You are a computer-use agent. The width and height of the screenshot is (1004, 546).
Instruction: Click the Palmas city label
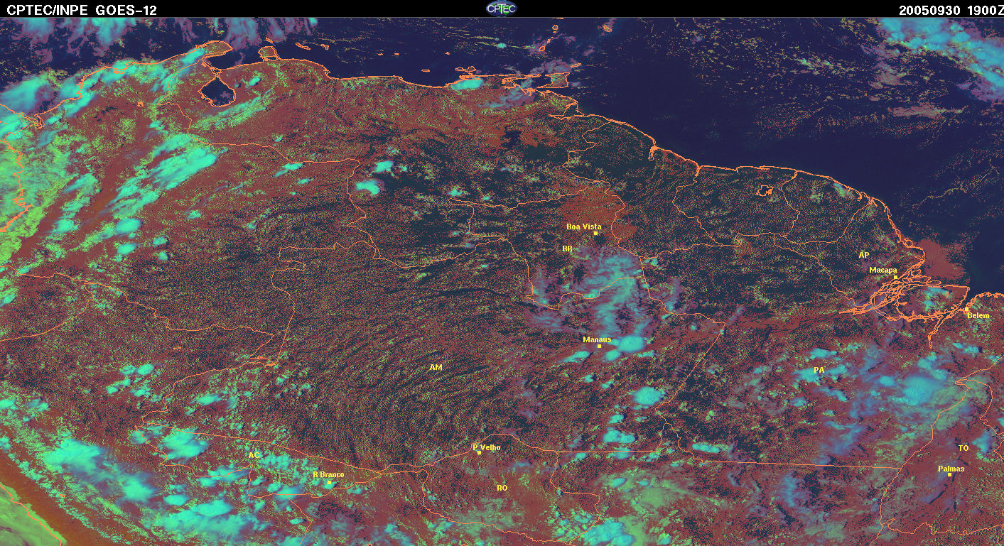tap(951, 469)
